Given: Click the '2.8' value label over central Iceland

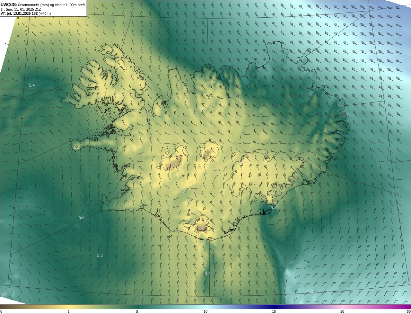Looking at the screenshot, I should tap(182, 192).
